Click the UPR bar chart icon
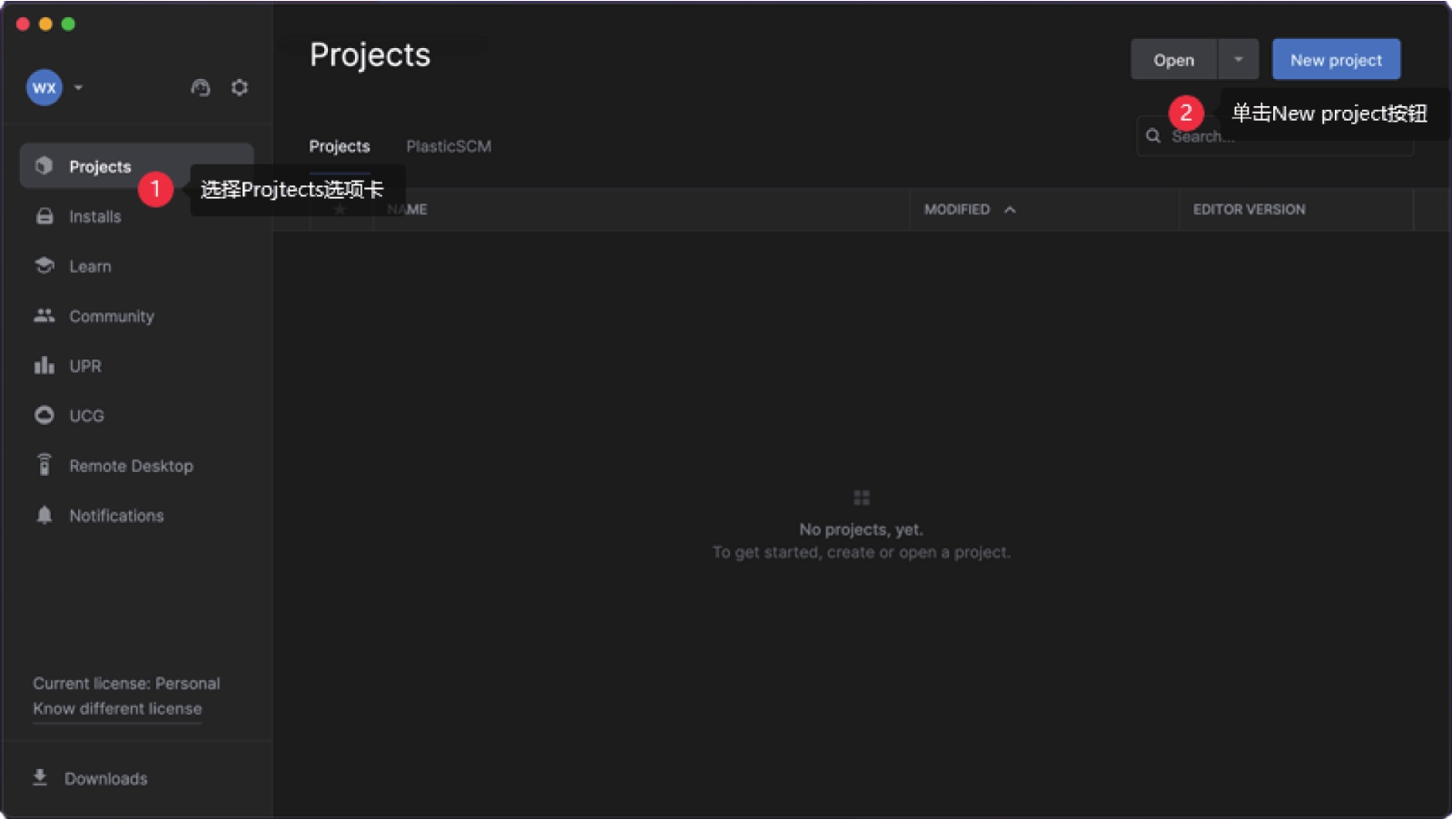This screenshot has width=1452, height=819. 44,365
